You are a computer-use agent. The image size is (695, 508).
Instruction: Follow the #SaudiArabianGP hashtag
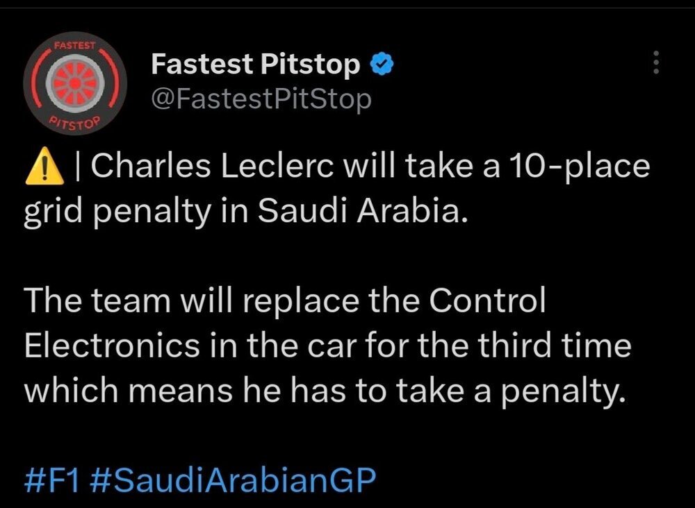tap(233, 480)
